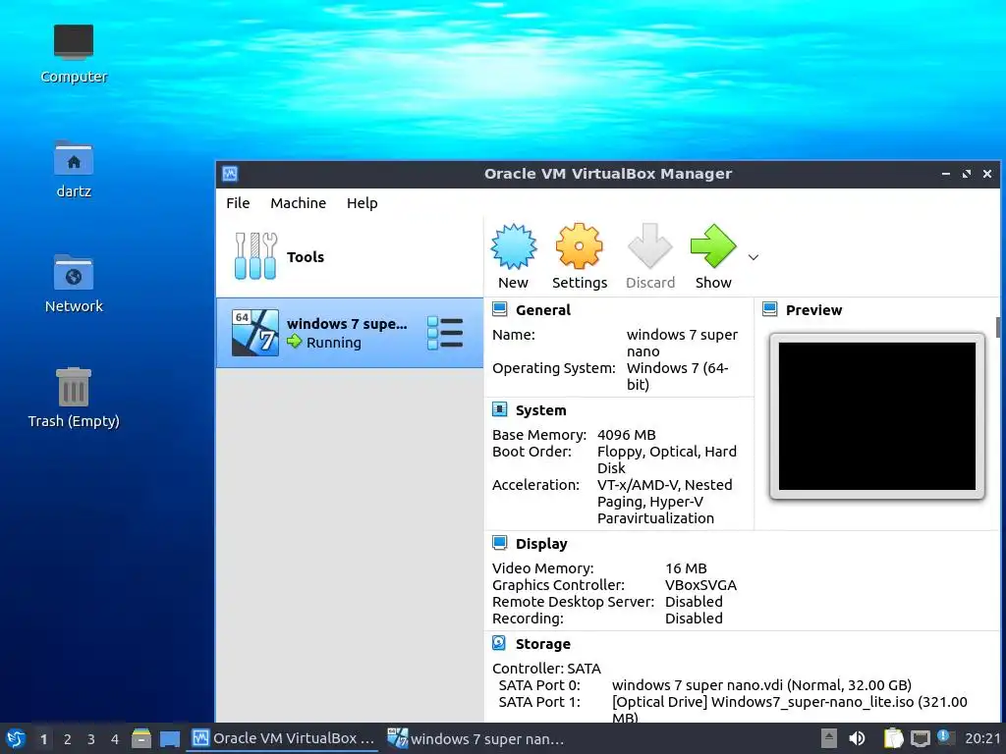This screenshot has width=1006, height=754.
Task: Open the Storage section header
Action: point(542,644)
